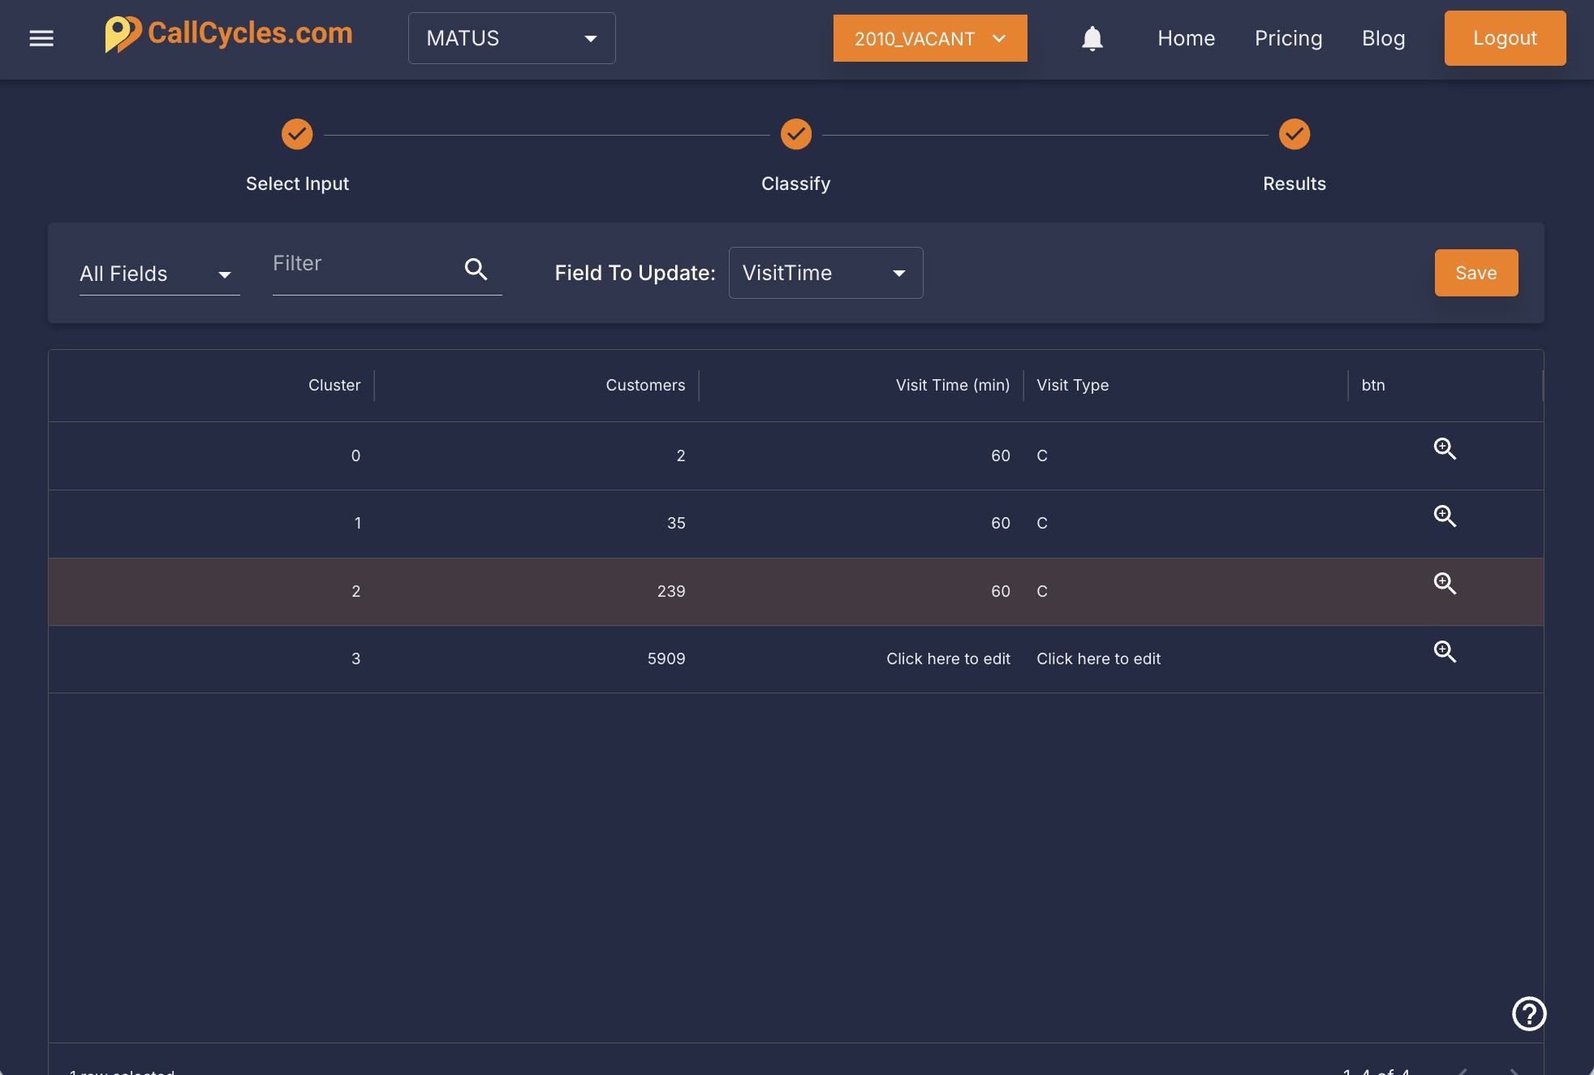
Task: Click the Select Input step checkmark
Action: point(297,134)
